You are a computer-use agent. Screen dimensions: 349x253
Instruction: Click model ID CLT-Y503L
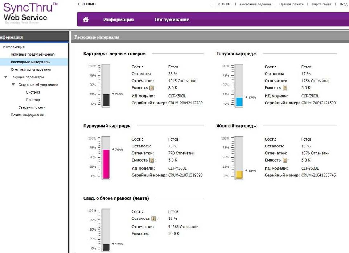click(310, 168)
